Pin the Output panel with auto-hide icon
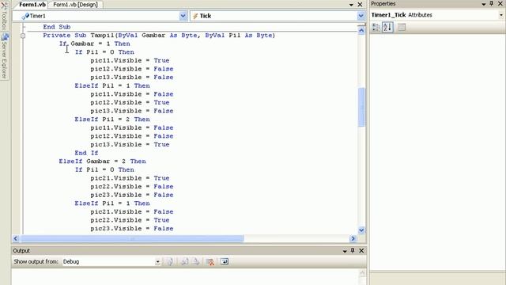Screen dimensions: 506x285 click(353, 250)
